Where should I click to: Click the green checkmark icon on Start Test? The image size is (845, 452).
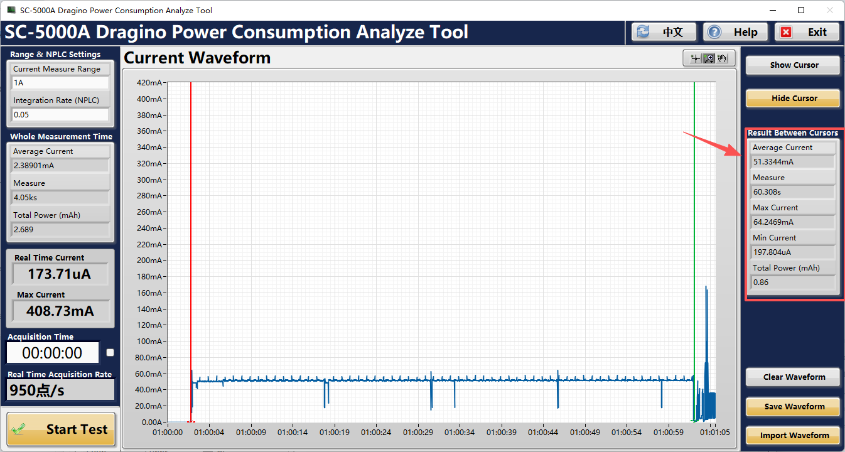pyautogui.click(x=20, y=430)
